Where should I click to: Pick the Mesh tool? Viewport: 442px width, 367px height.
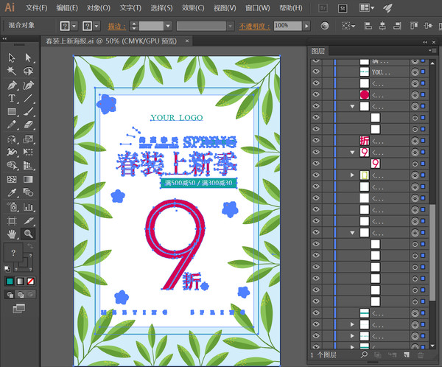(12, 179)
